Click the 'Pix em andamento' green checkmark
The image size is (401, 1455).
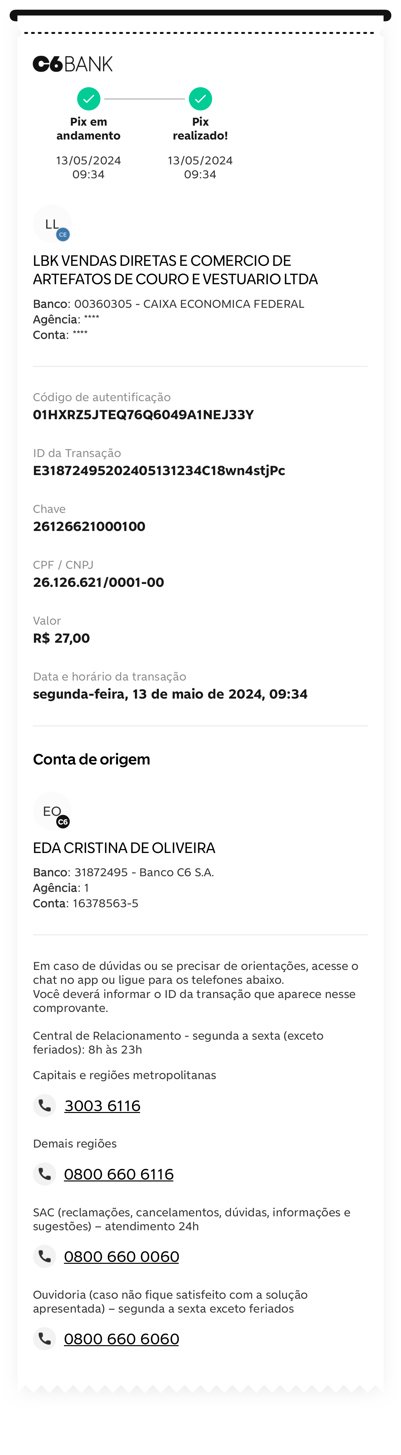click(x=89, y=99)
